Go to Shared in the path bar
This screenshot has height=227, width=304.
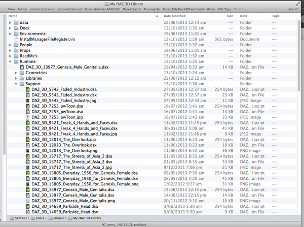pos(56,218)
